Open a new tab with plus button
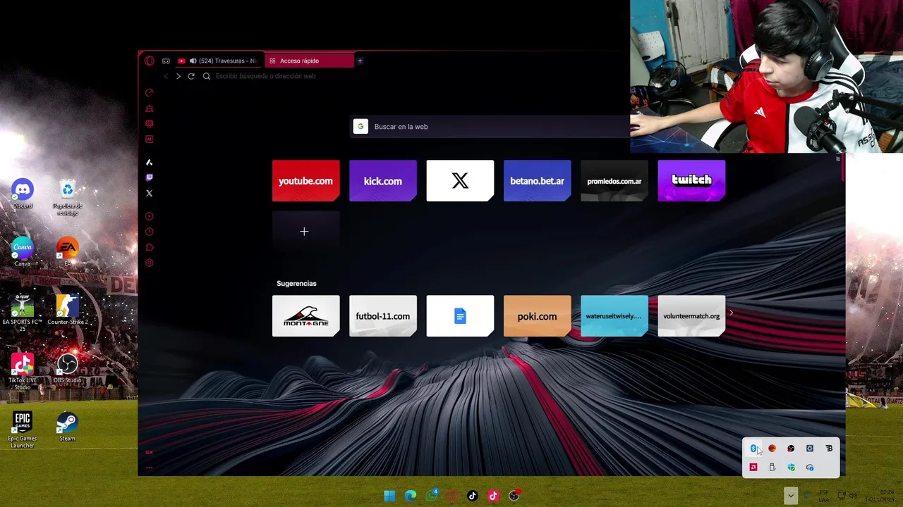Viewport: 903px width, 507px height. (x=360, y=61)
